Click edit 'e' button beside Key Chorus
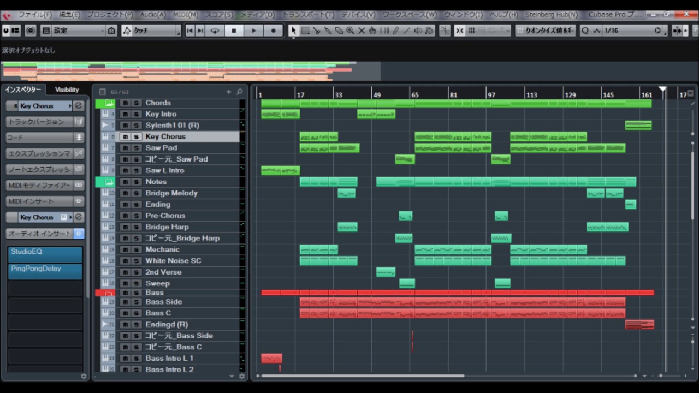Screen dimensions: 699x393 point(79,106)
